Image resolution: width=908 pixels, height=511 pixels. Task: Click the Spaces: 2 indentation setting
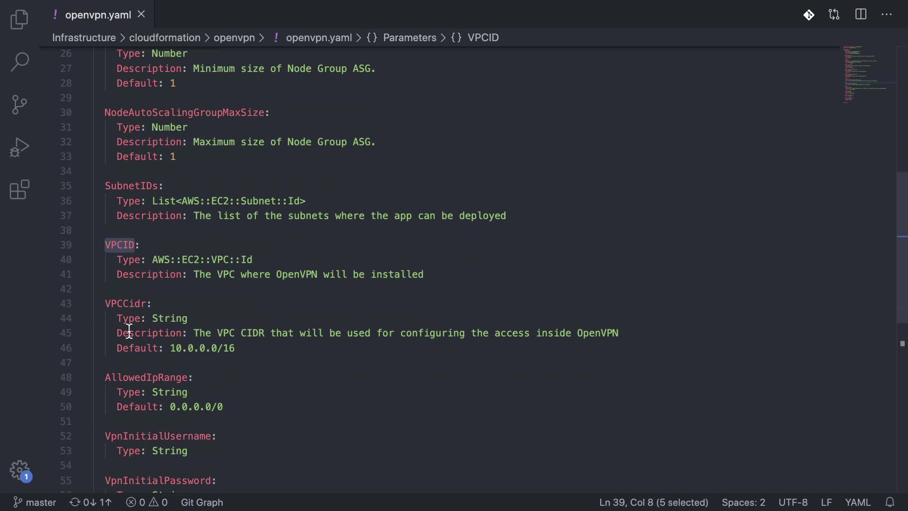coord(743,502)
